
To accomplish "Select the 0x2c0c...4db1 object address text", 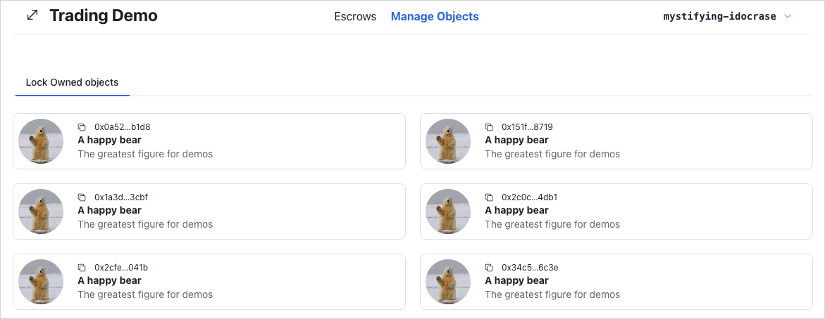I will (529, 197).
